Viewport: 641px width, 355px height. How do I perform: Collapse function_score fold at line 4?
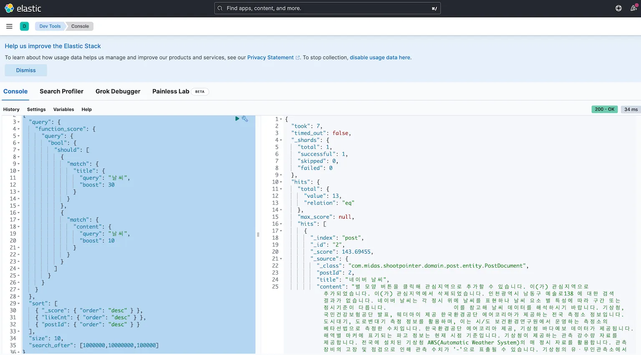(x=19, y=129)
